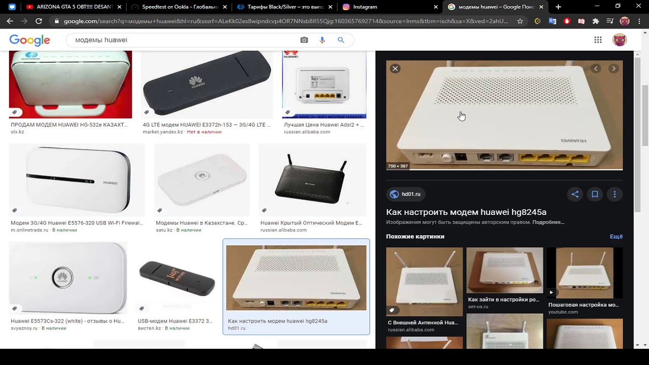Click the svyaznoy.ru source text
Image resolution: width=649 pixels, height=365 pixels.
point(24,328)
